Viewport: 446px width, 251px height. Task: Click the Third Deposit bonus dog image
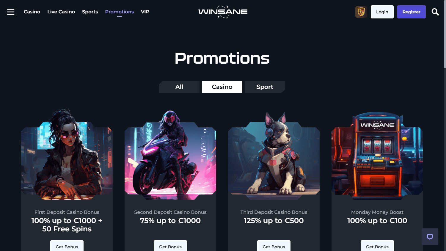(274, 154)
